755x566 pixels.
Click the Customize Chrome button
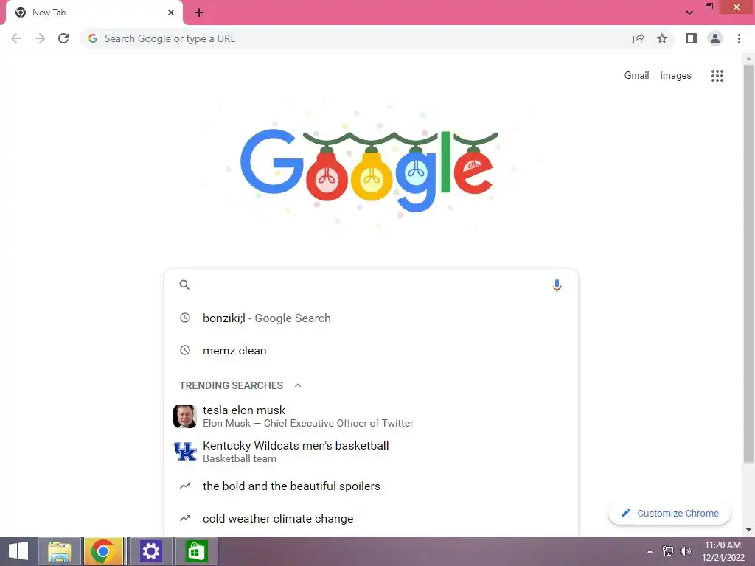[x=669, y=514]
